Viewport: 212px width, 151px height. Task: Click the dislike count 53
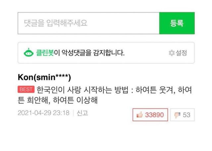186,115
